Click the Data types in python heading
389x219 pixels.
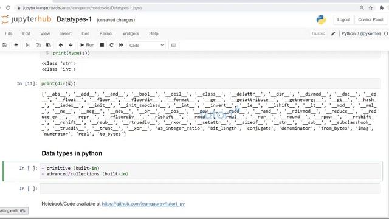(x=72, y=153)
